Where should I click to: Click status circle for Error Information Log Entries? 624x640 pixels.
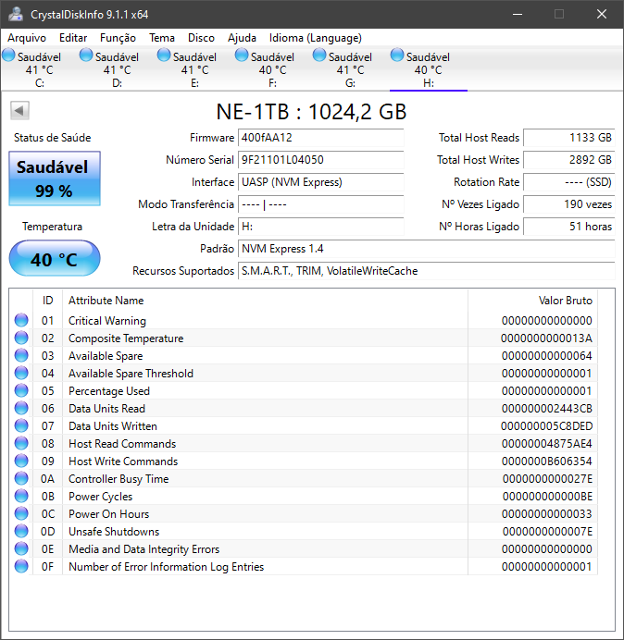point(21,566)
